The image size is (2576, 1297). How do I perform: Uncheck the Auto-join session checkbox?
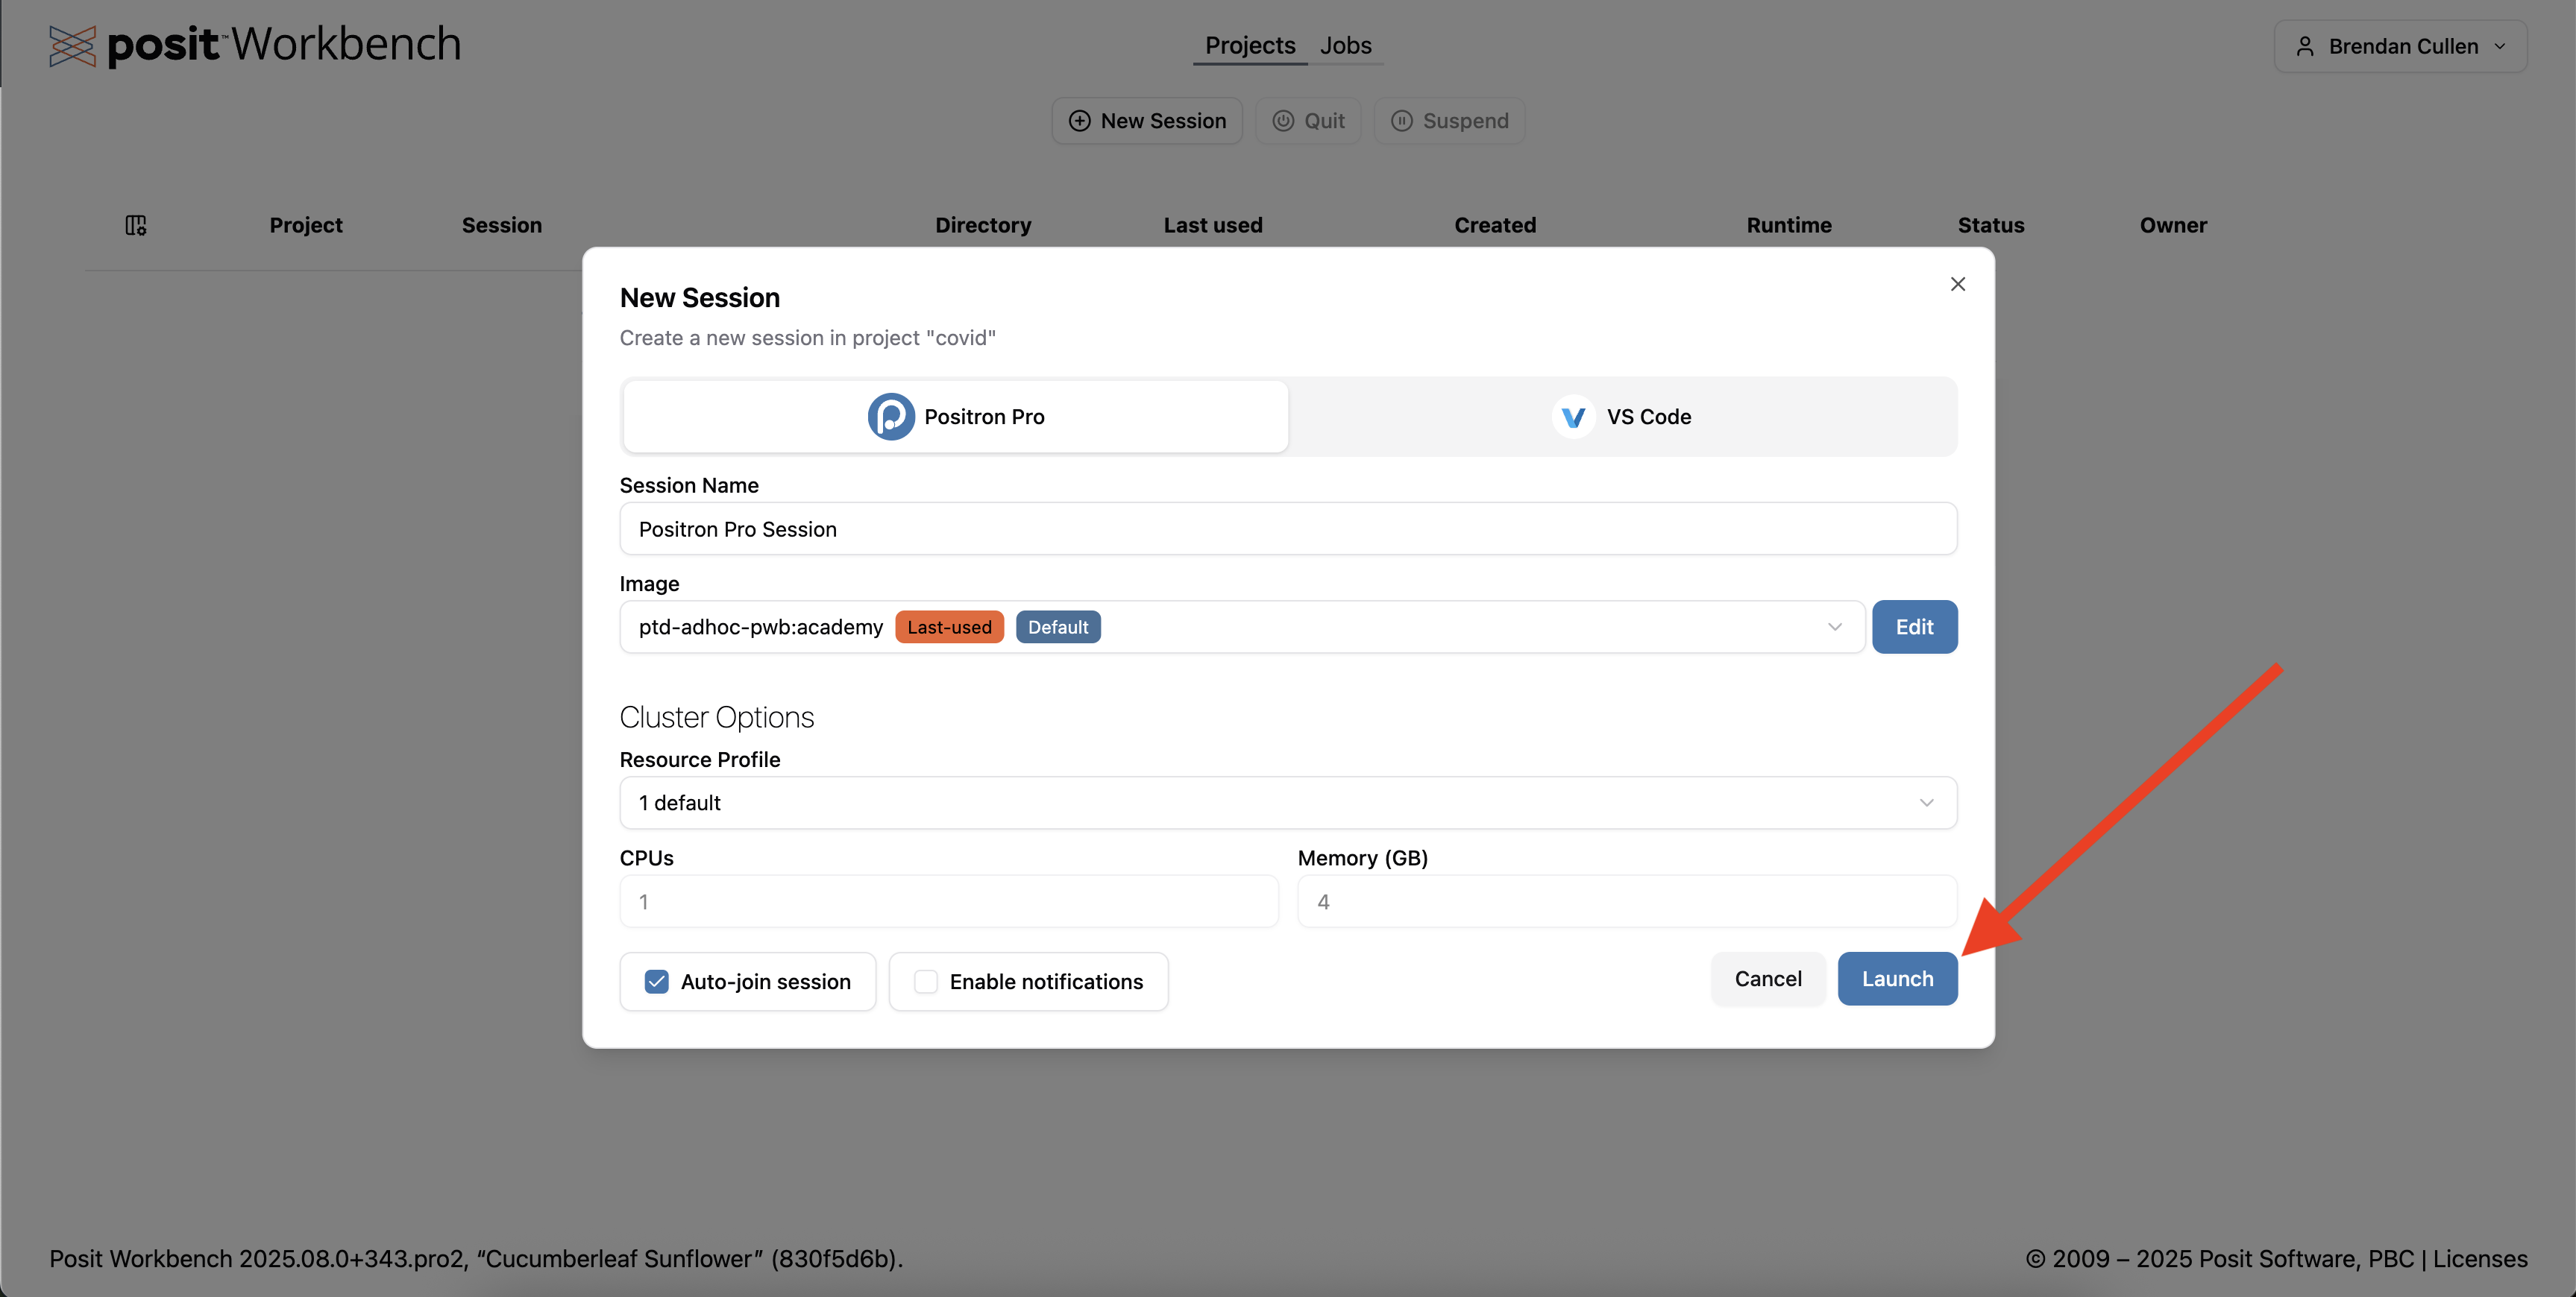(656, 981)
